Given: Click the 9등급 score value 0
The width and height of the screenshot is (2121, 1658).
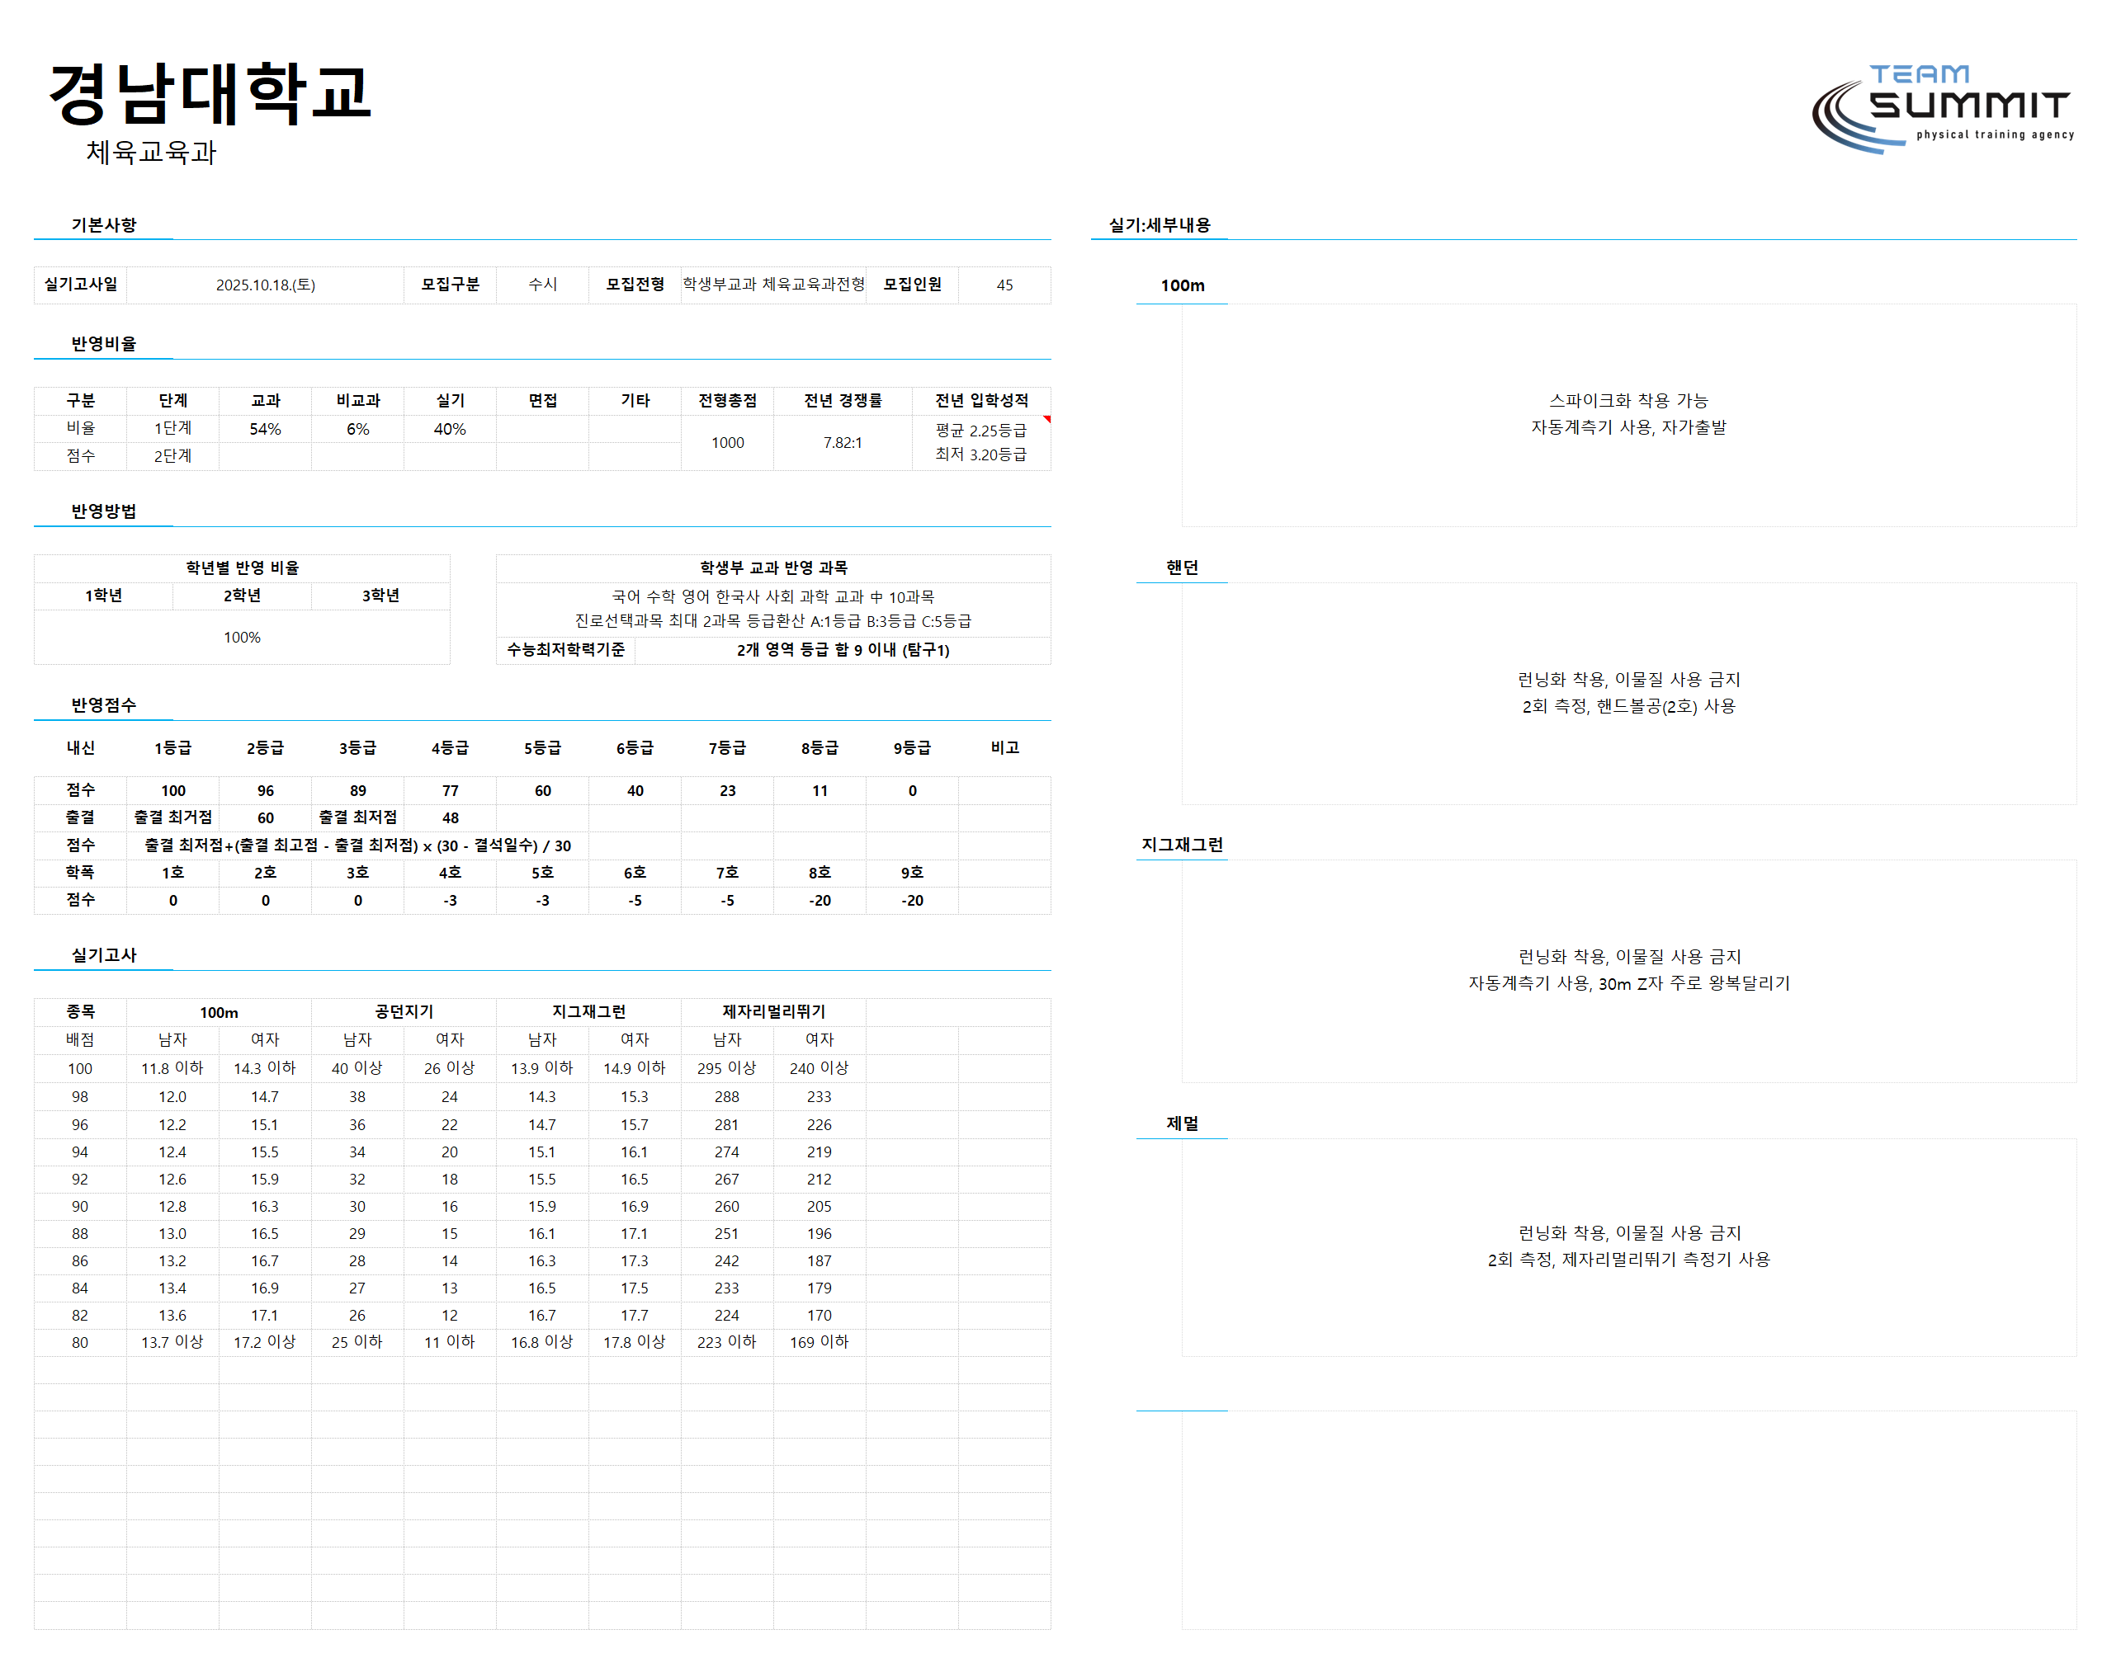Looking at the screenshot, I should (912, 790).
